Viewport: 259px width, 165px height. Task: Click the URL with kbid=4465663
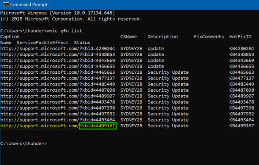point(58,72)
